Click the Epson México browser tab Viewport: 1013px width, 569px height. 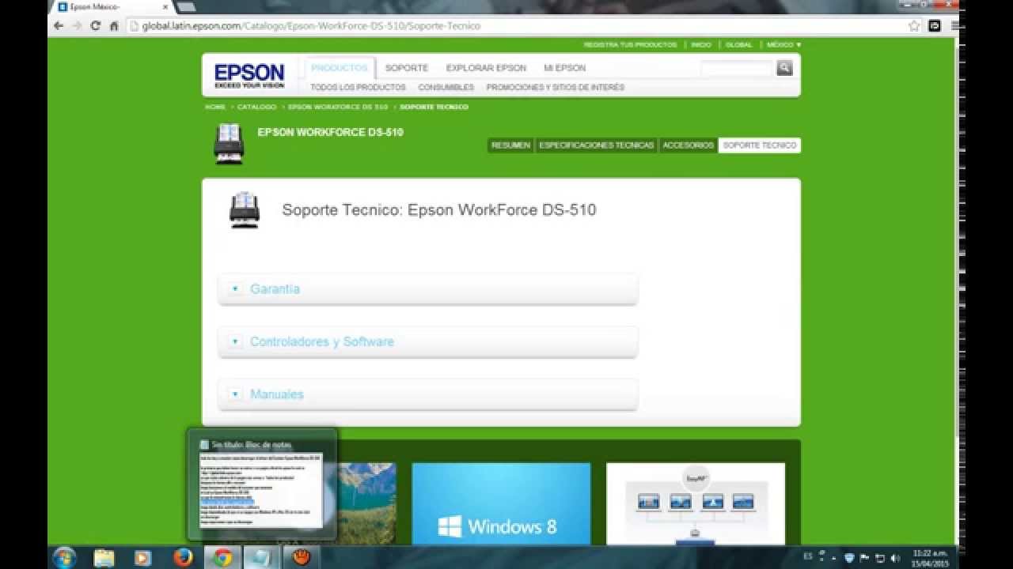pos(111,6)
